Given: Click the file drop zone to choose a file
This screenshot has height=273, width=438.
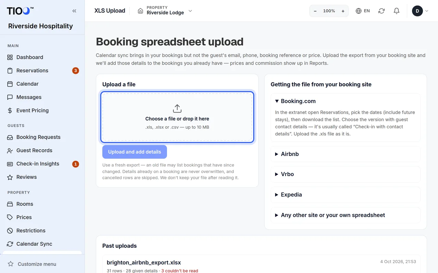Looking at the screenshot, I should (177, 117).
